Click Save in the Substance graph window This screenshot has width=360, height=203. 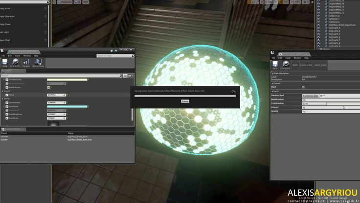[x=275, y=65]
